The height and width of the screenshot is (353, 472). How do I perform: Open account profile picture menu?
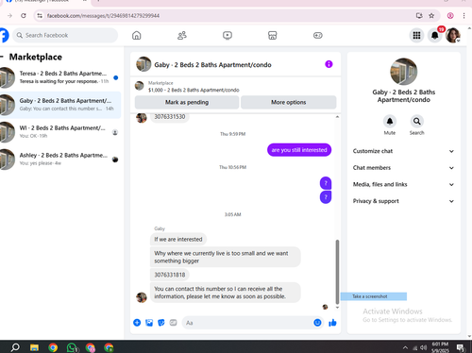coord(453,35)
